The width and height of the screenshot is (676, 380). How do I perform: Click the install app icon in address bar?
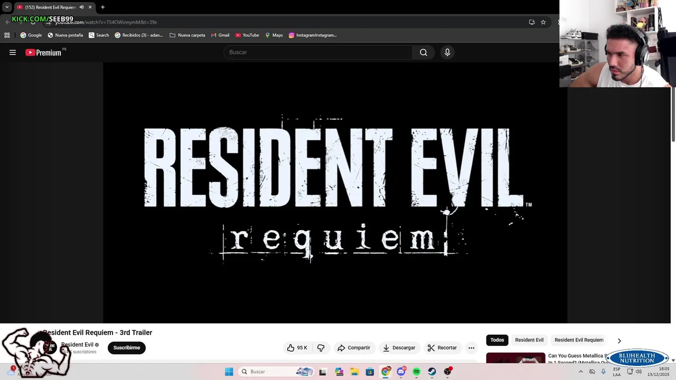pos(532,22)
